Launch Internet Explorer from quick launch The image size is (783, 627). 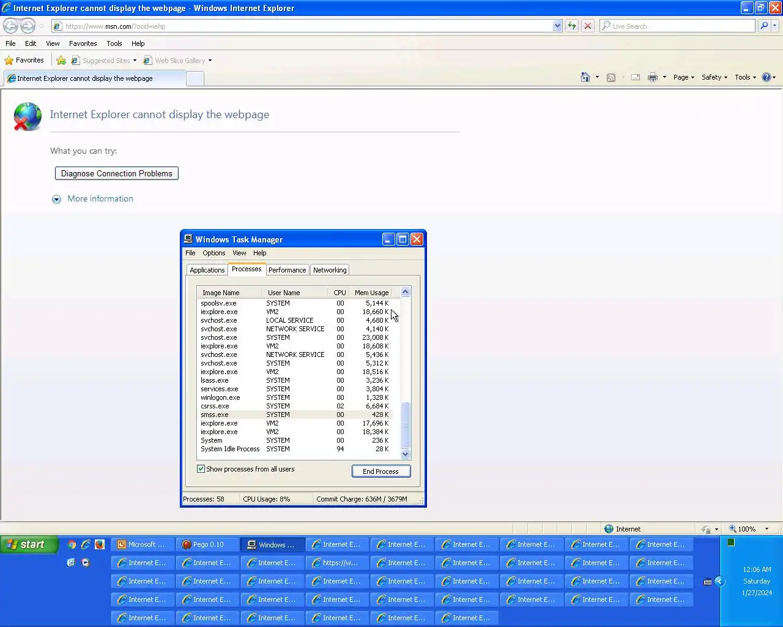point(86,544)
